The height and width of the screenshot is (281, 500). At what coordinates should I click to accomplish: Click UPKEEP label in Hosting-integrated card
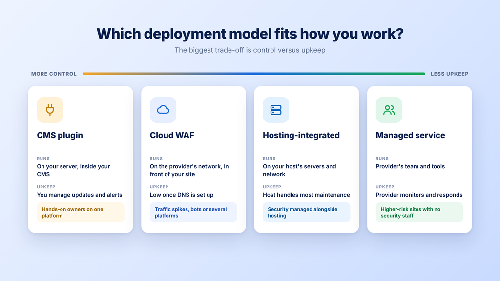[x=272, y=187]
